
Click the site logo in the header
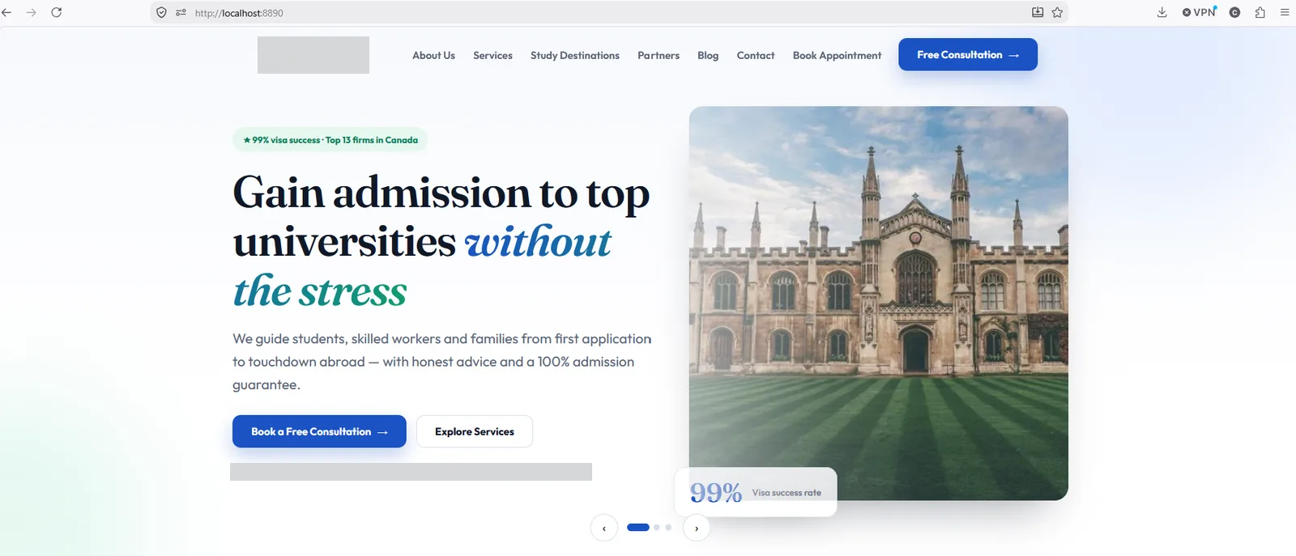[313, 55]
